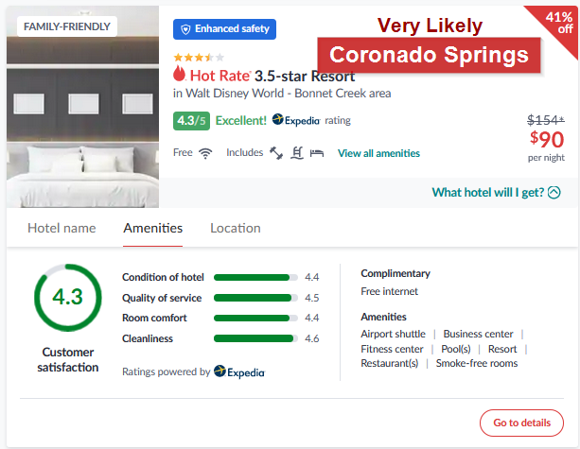Click the 4.3/5 rating badge
The height and width of the screenshot is (449, 580).
(x=191, y=121)
